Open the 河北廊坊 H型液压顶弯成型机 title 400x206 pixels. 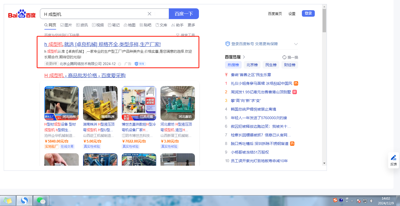tap(176, 127)
